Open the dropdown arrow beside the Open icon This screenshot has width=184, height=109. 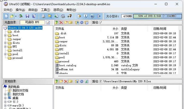[x=16, y=16]
